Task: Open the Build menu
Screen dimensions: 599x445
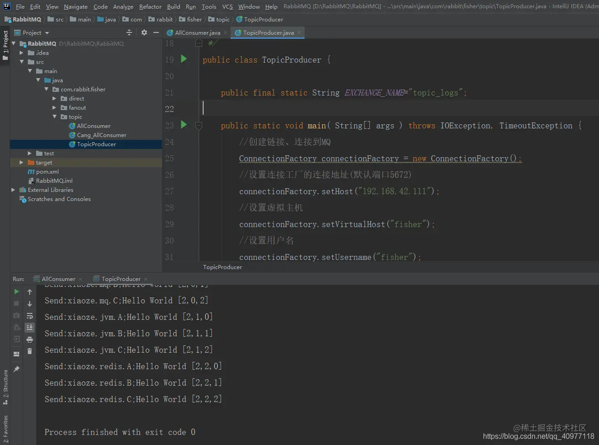Action: click(173, 6)
